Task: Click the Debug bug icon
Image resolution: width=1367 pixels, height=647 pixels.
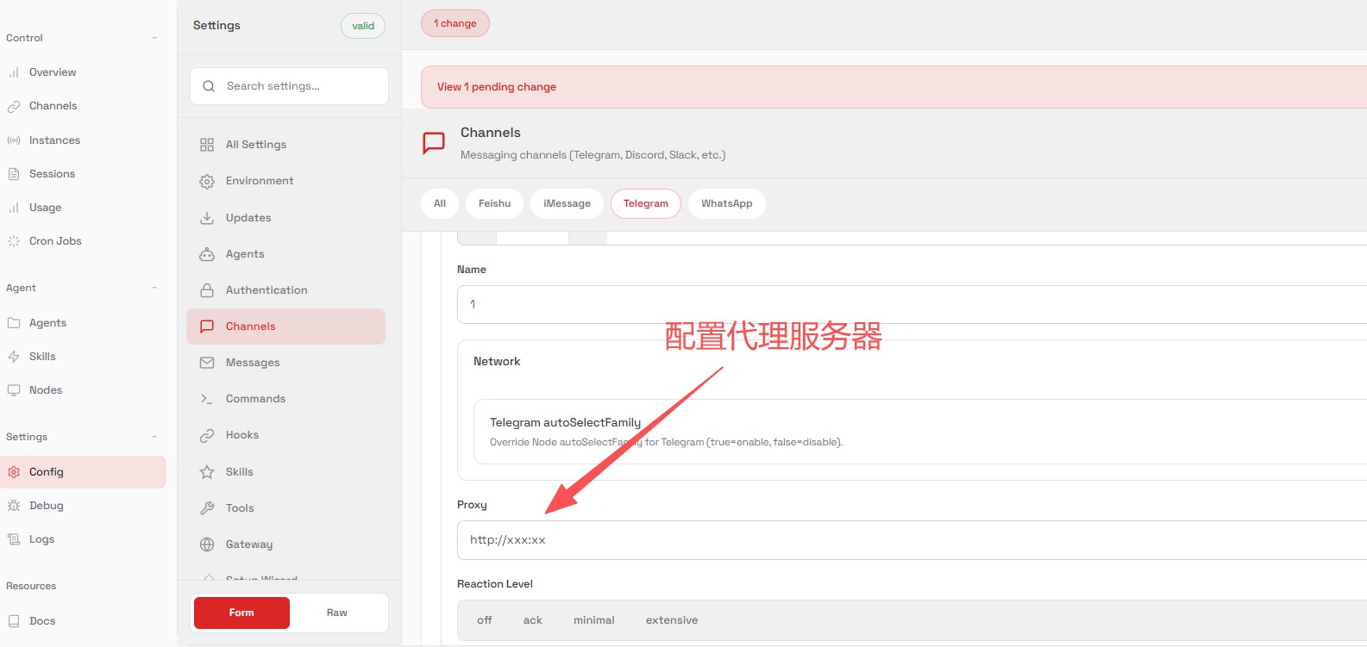Action: 14,506
